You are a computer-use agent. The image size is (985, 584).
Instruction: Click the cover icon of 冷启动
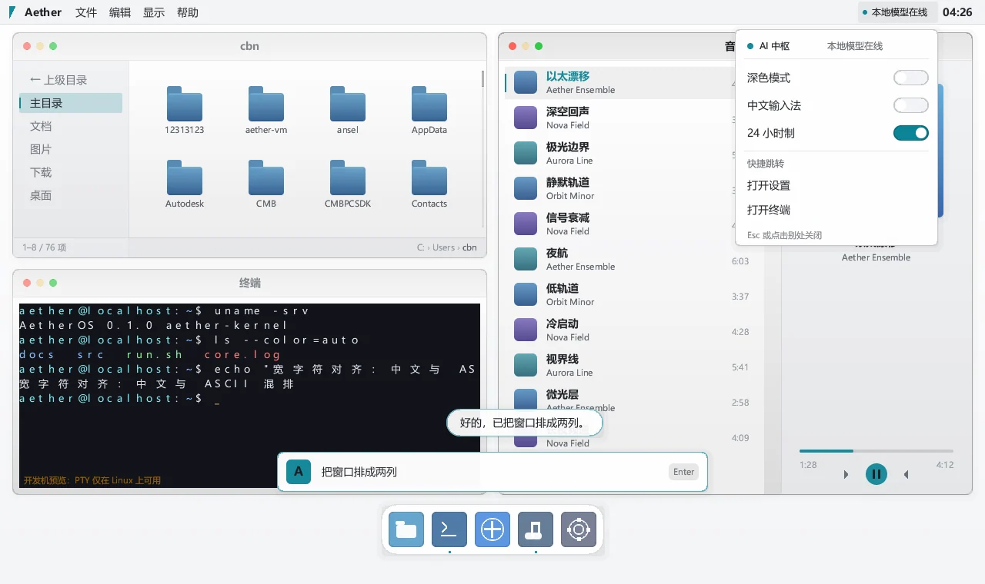pyautogui.click(x=526, y=330)
